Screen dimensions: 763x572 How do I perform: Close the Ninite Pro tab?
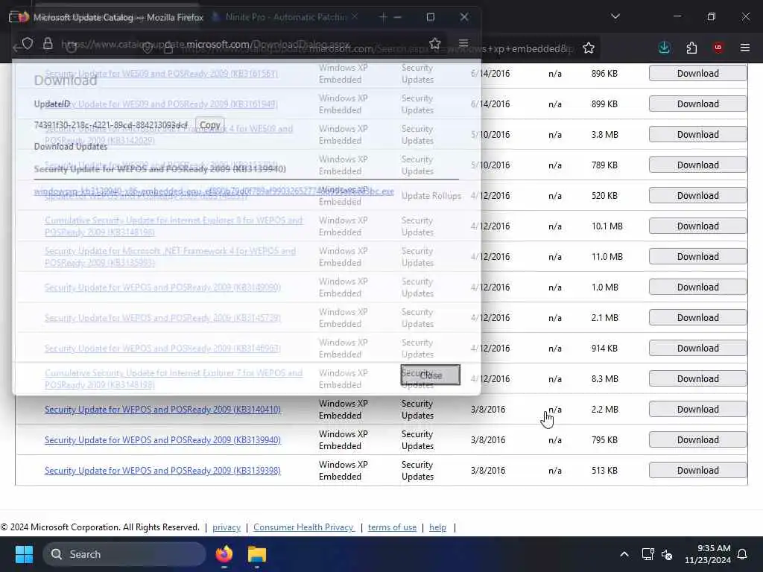tap(355, 17)
